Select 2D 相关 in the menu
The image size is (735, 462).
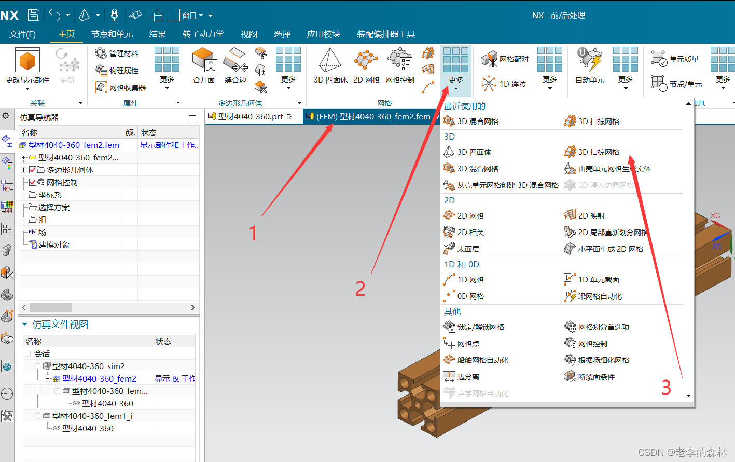pyautogui.click(x=464, y=233)
